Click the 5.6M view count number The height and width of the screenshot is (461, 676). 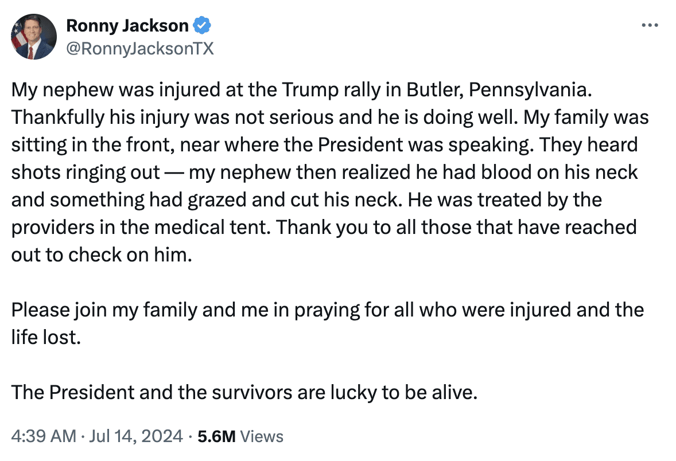(x=216, y=436)
